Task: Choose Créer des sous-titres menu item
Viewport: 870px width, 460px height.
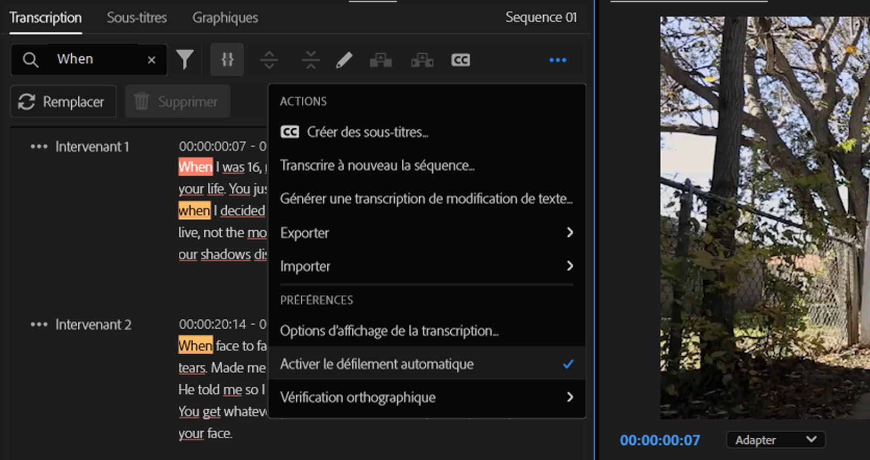Action: click(x=427, y=132)
